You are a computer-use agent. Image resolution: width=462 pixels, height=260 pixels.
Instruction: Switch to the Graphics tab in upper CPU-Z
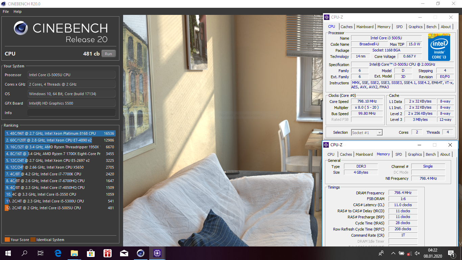pos(415,27)
